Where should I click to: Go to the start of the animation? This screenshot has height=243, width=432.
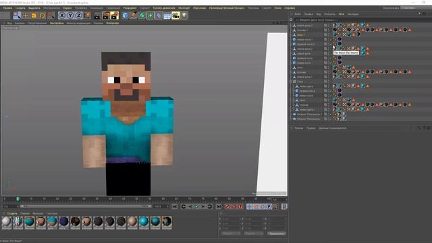point(175,207)
